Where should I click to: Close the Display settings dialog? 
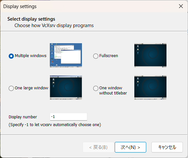pos(181,6)
